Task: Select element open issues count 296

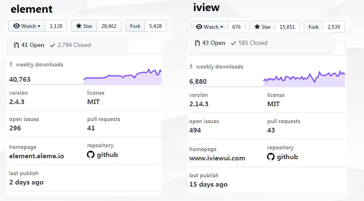Action: (15, 128)
